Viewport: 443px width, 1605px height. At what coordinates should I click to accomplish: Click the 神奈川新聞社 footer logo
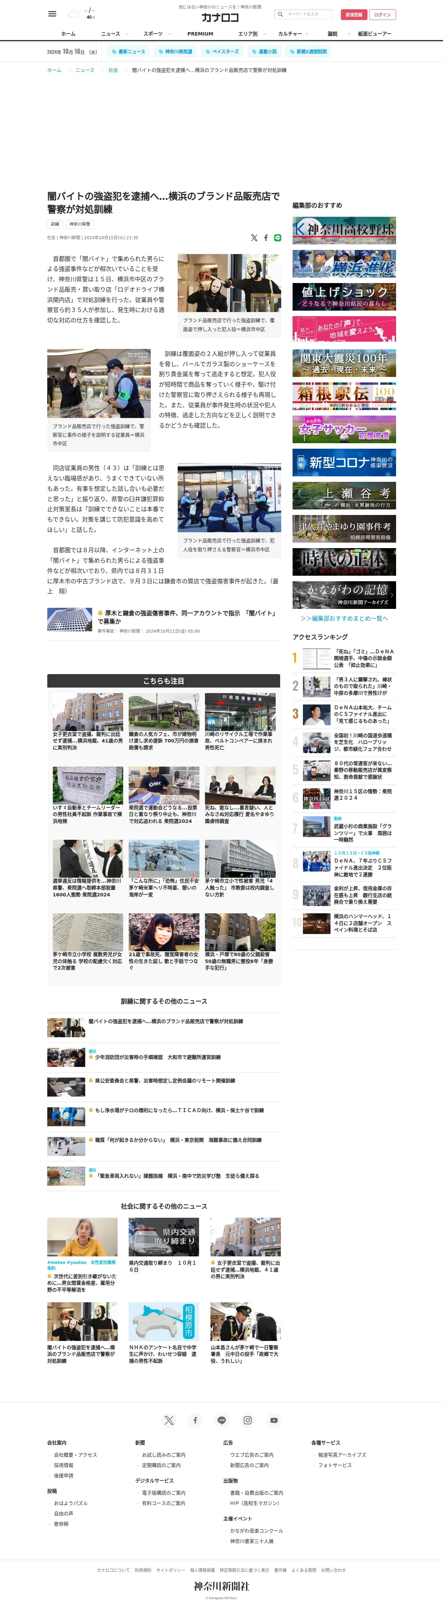coord(221,1586)
